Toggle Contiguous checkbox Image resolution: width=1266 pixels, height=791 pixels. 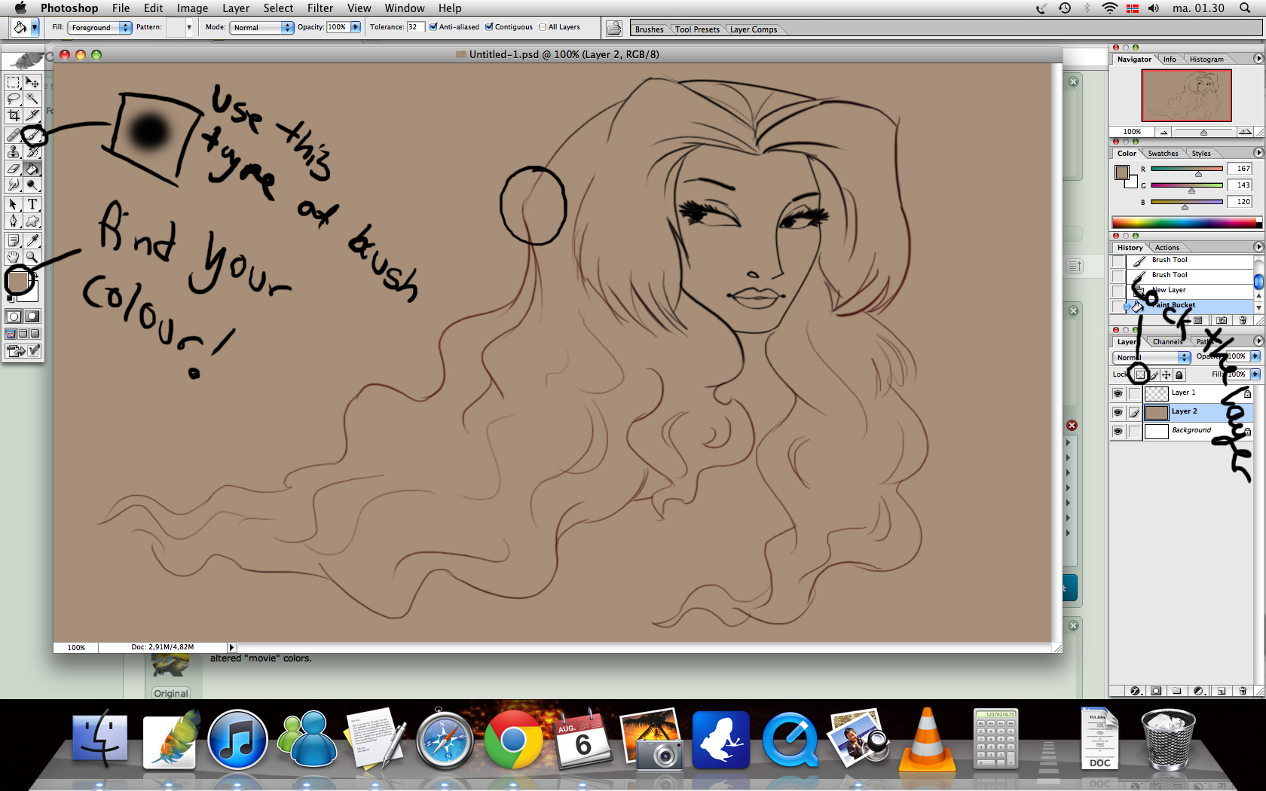(x=489, y=27)
